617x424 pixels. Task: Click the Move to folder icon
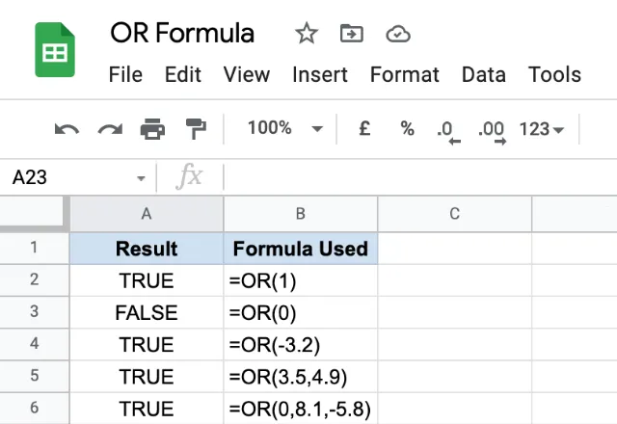pos(351,34)
